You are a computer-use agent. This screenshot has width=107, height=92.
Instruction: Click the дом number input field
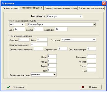click(20, 29)
